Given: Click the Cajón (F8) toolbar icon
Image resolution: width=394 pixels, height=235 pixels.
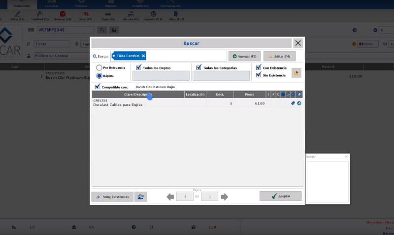Looking at the screenshot, I should point(108,14).
